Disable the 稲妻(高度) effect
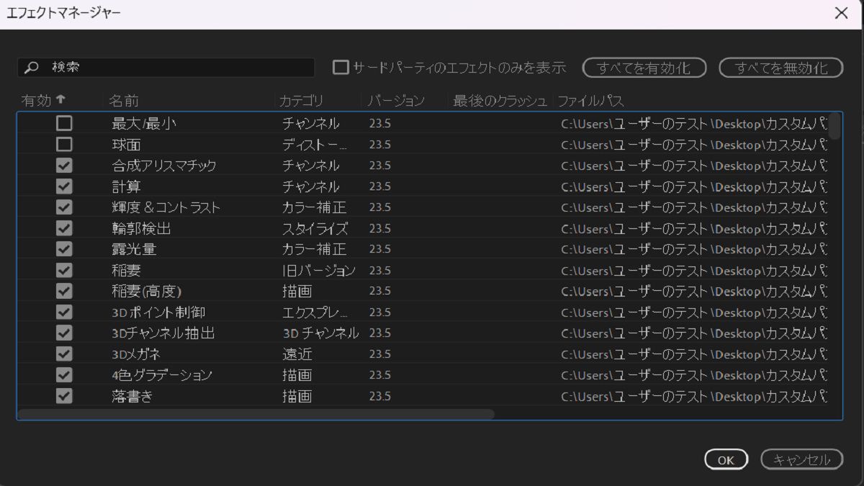Screen dimensions: 864x486 click(x=66, y=290)
